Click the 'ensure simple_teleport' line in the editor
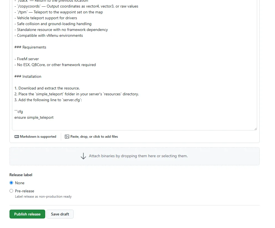Viewport: 275px width, 228px height. click(x=34, y=118)
